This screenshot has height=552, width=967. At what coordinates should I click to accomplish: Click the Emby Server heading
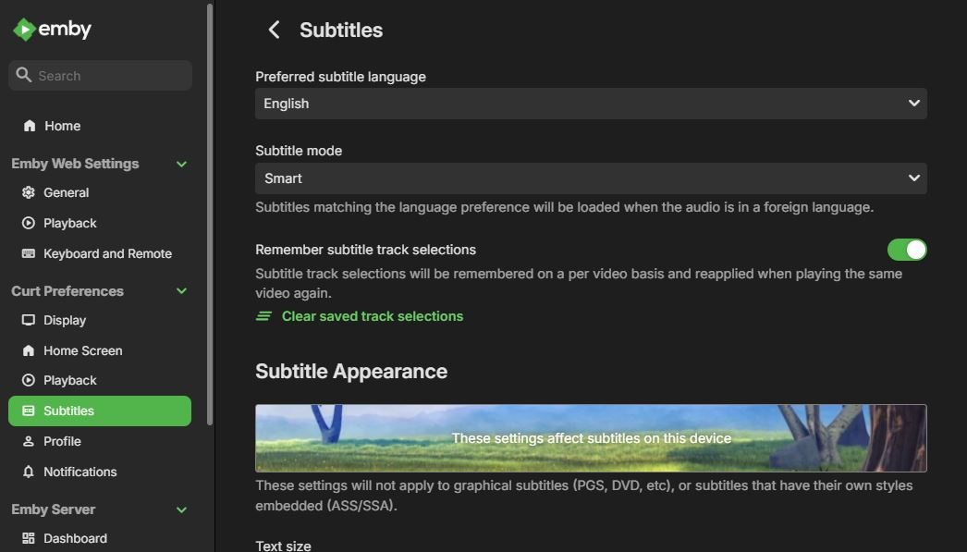tap(53, 510)
